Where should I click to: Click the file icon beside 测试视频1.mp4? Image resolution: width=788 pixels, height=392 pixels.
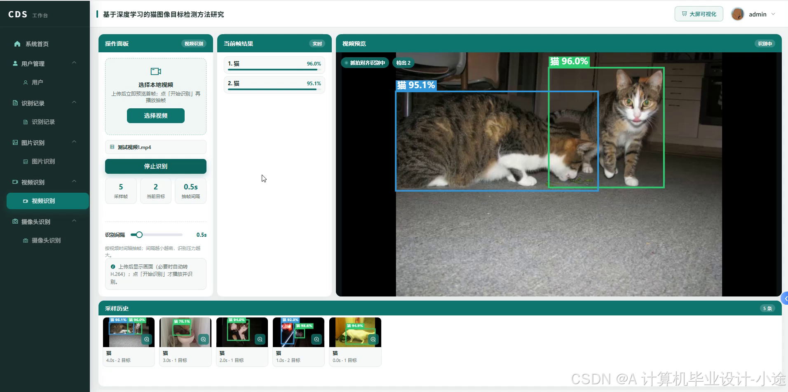tap(112, 147)
